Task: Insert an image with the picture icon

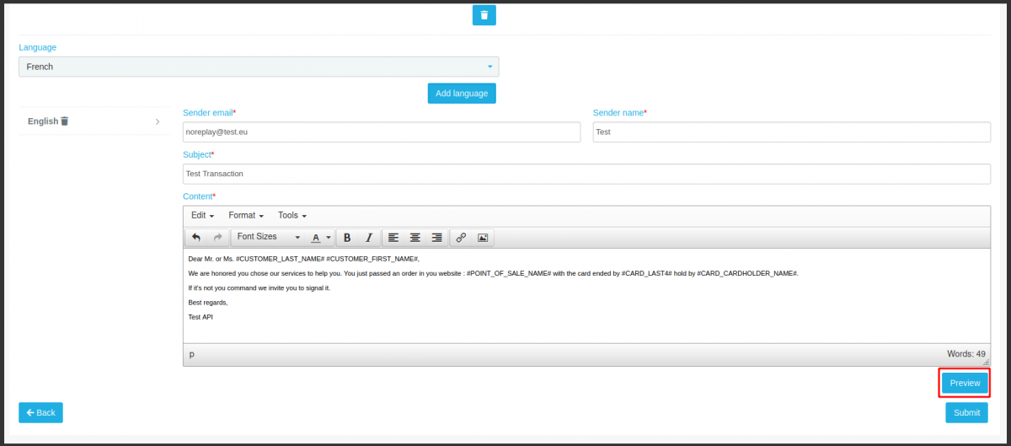Action: coord(483,238)
